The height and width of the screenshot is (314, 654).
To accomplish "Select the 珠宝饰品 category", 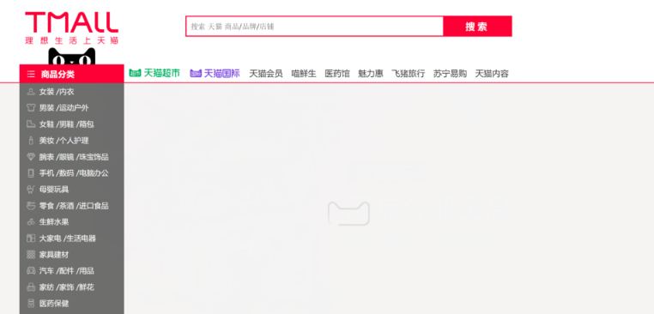I will coord(94,157).
